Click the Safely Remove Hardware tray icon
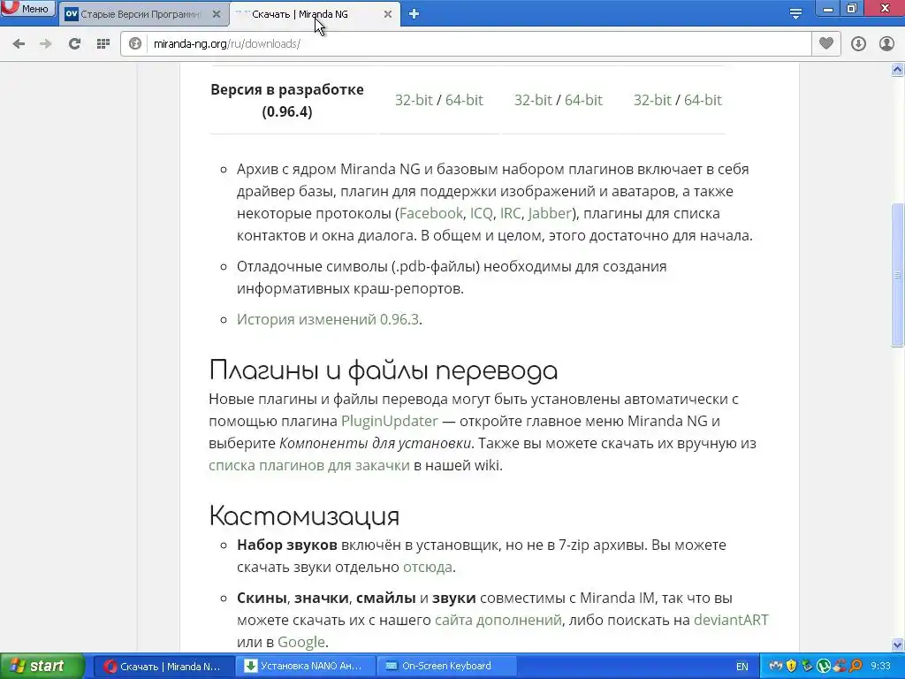Viewport: 905px width, 679px height. click(807, 667)
